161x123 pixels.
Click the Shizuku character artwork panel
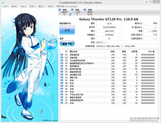click(x=30, y=65)
